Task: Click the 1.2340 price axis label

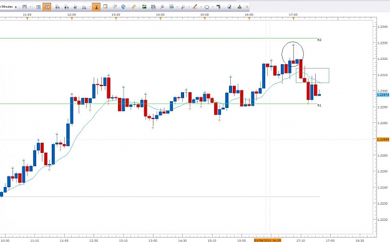Action: [x=383, y=27]
